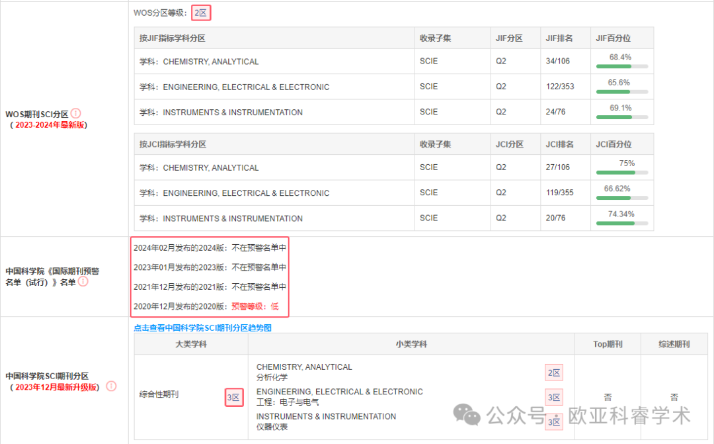Click the JCI分区 column header
The width and height of the screenshot is (714, 444).
(x=516, y=144)
